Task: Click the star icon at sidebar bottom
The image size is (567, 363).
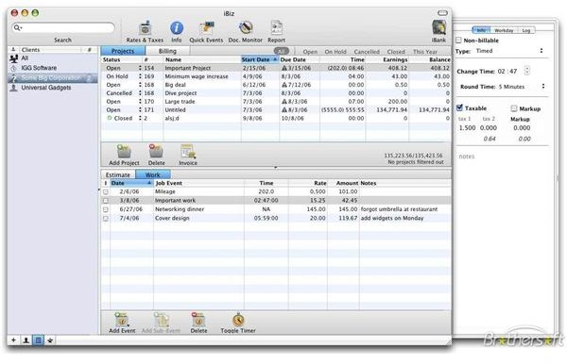Action: (x=50, y=340)
